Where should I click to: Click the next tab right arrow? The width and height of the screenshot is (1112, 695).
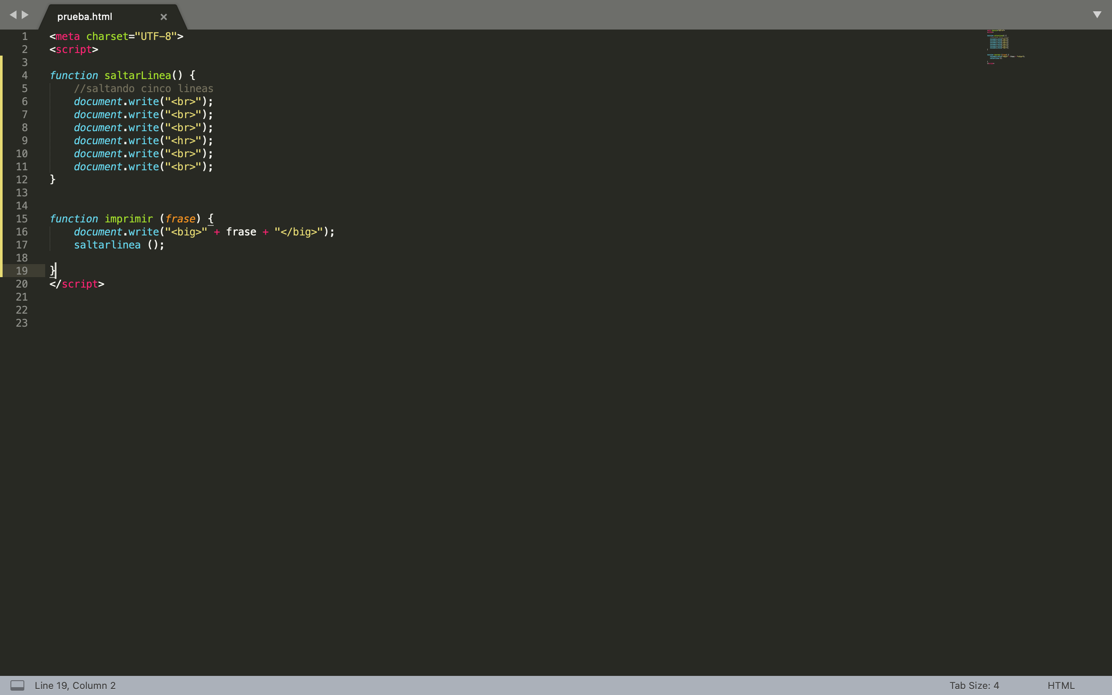pos(25,15)
